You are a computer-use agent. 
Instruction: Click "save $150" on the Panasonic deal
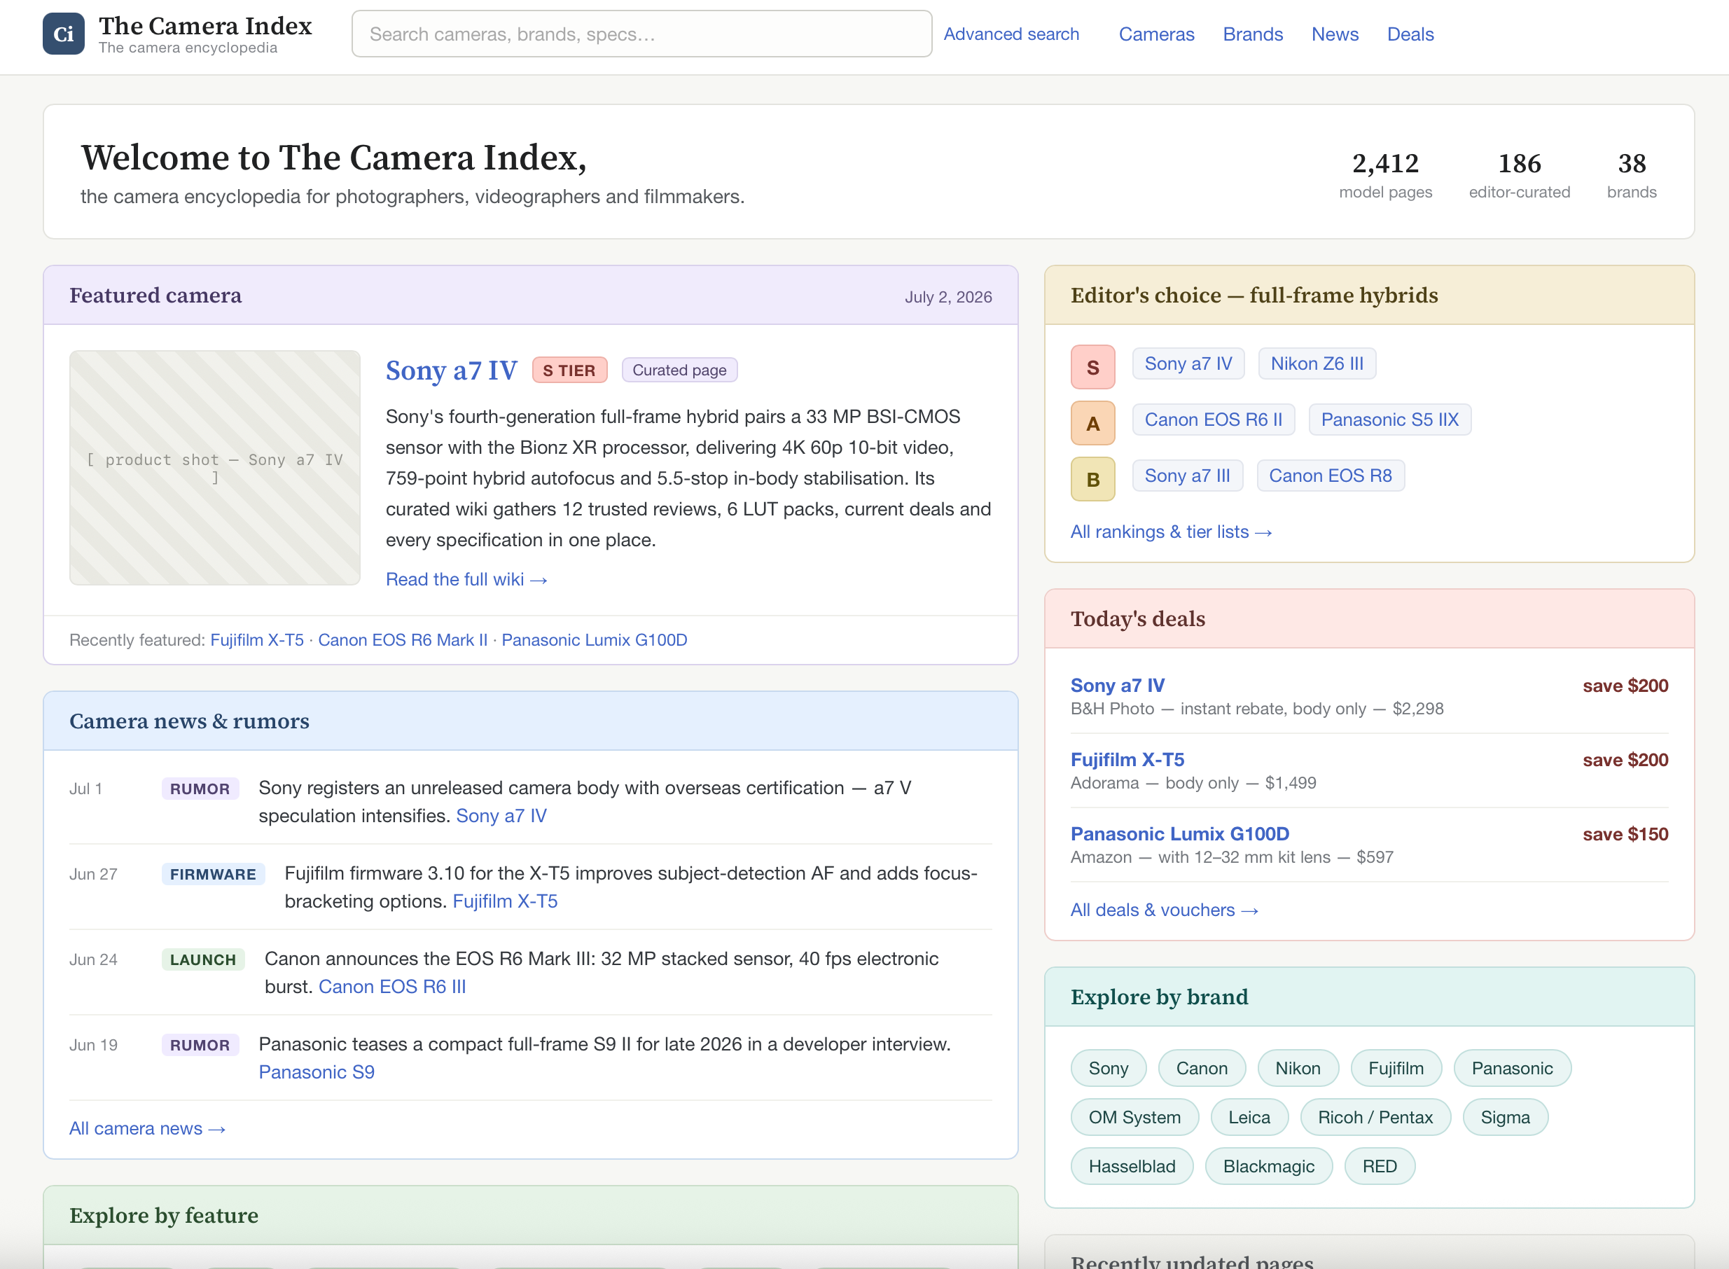pyautogui.click(x=1625, y=834)
